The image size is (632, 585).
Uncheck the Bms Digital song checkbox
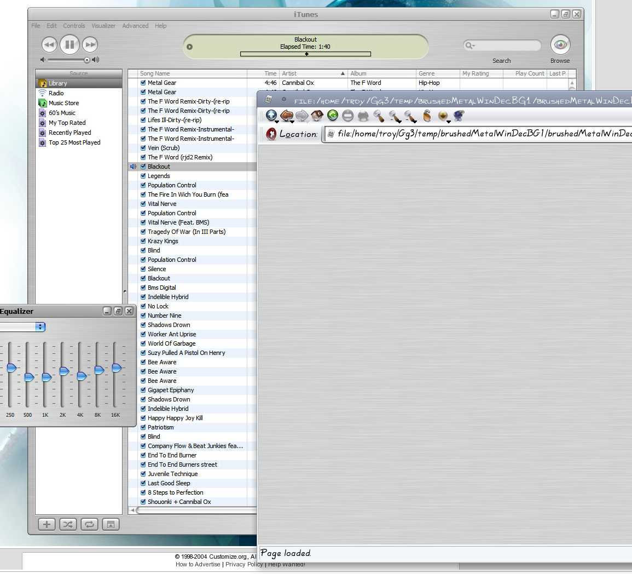pyautogui.click(x=143, y=287)
